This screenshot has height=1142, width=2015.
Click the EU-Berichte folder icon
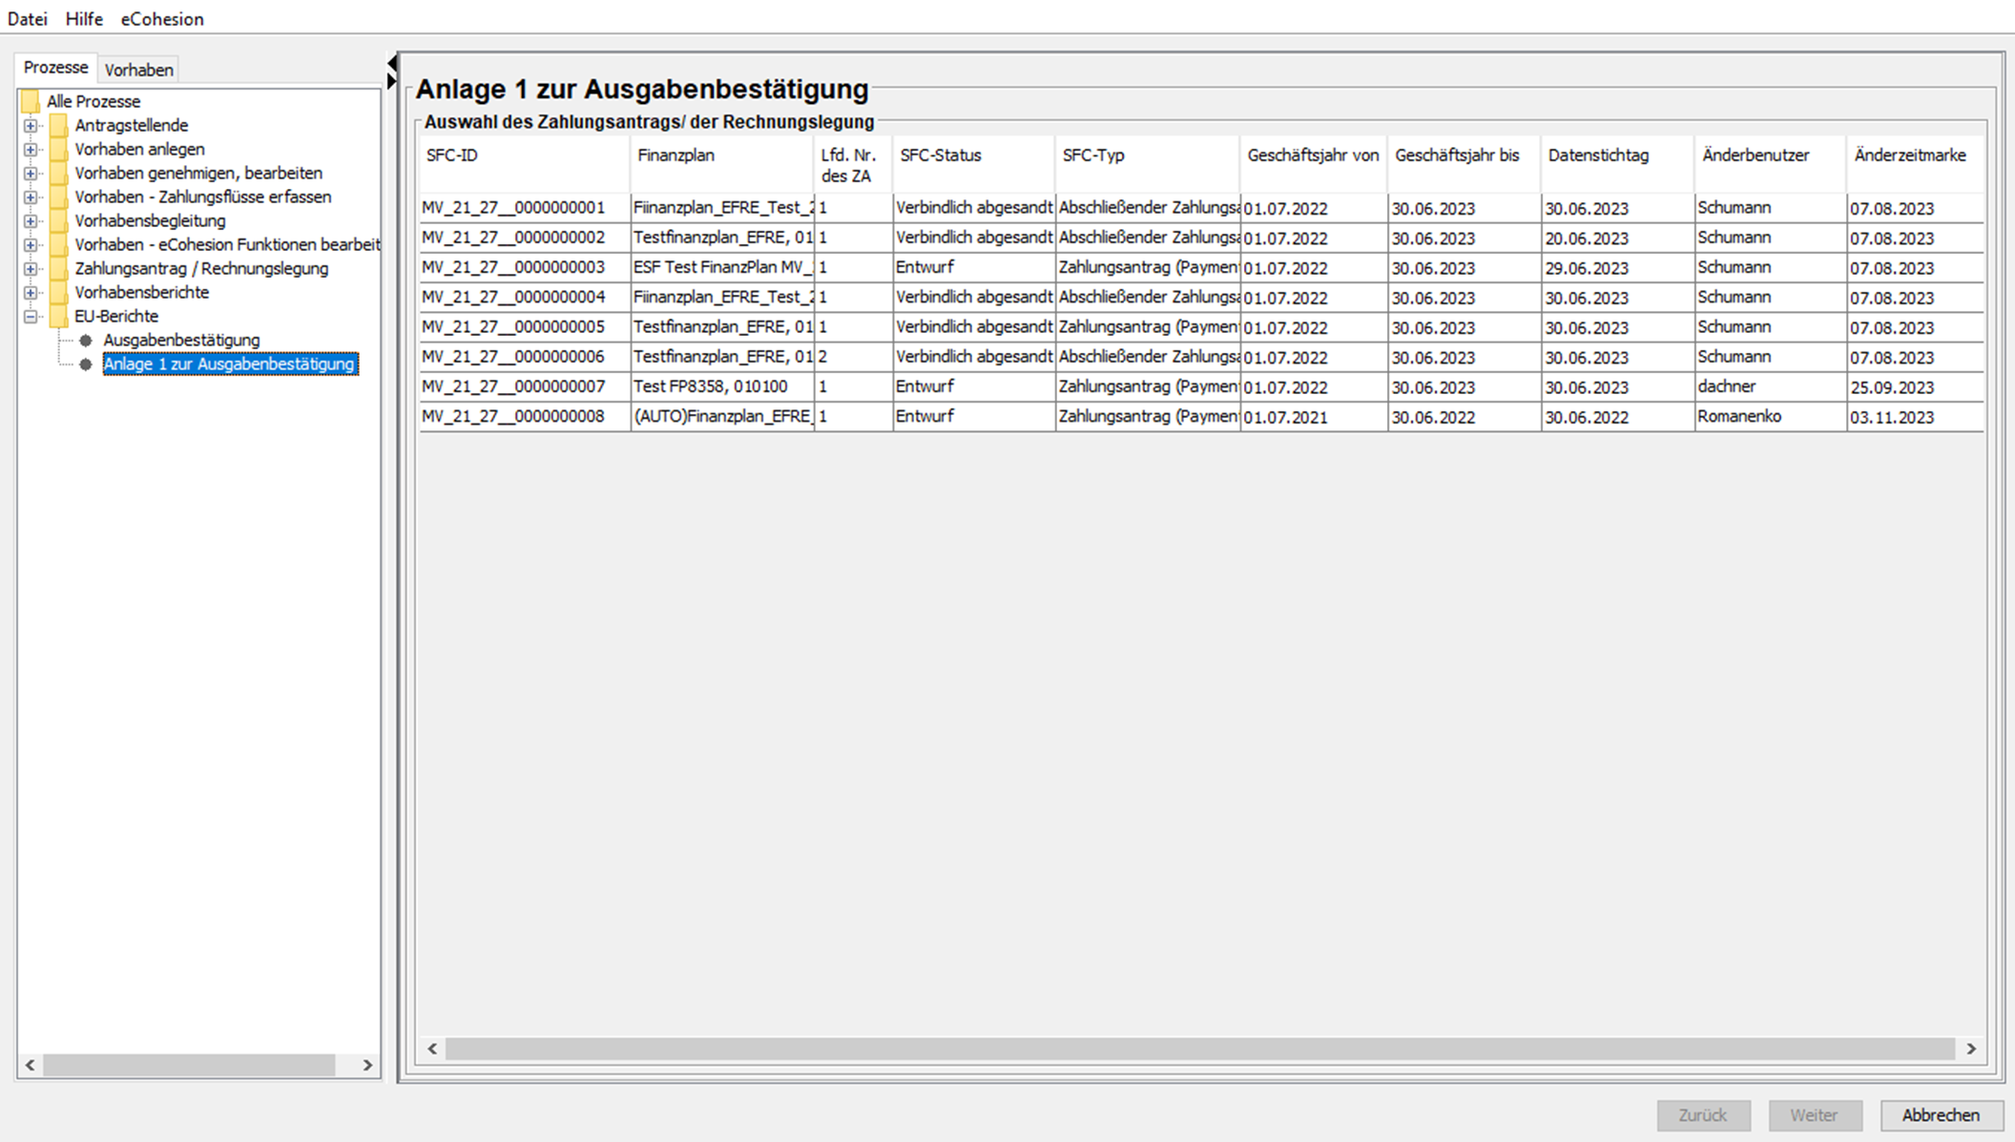[x=59, y=316]
